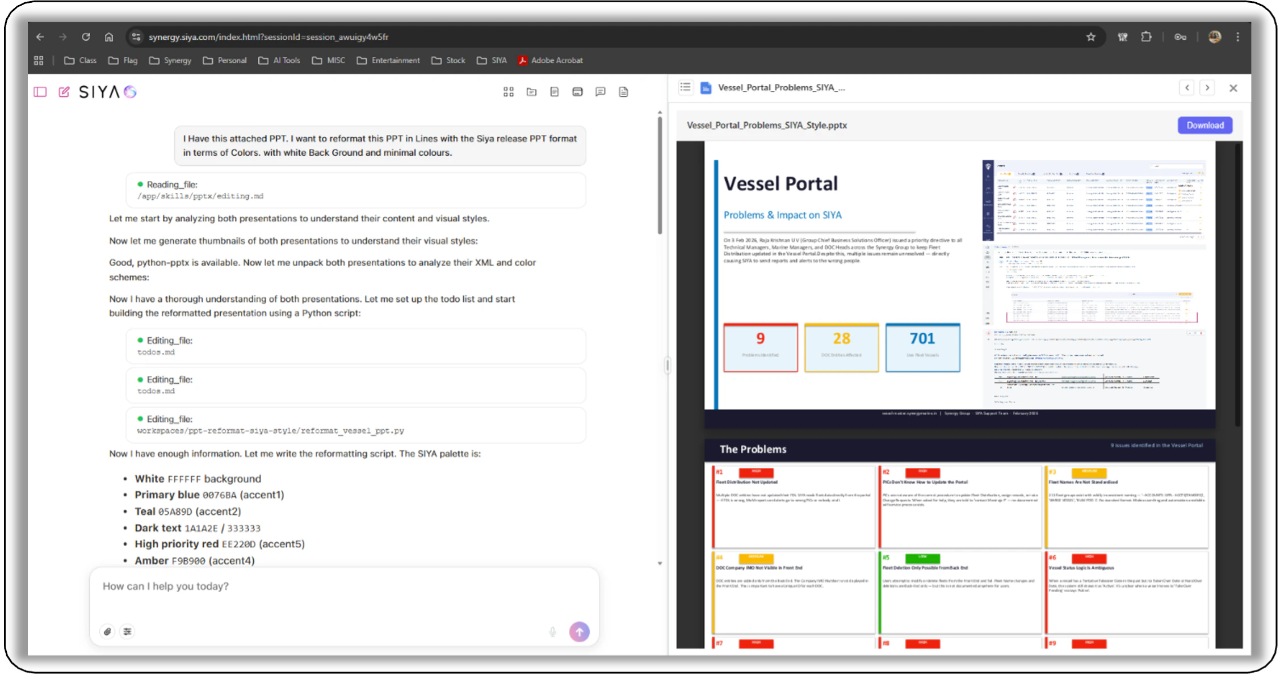The image size is (1280, 679).
Task: Click the blue 701 stat box
Action: [x=922, y=347]
